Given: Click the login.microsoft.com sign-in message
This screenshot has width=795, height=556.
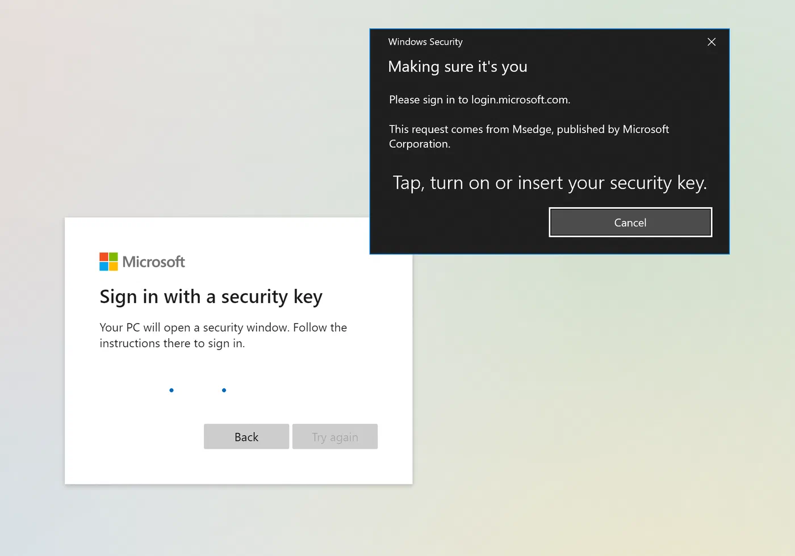Looking at the screenshot, I should 480,100.
